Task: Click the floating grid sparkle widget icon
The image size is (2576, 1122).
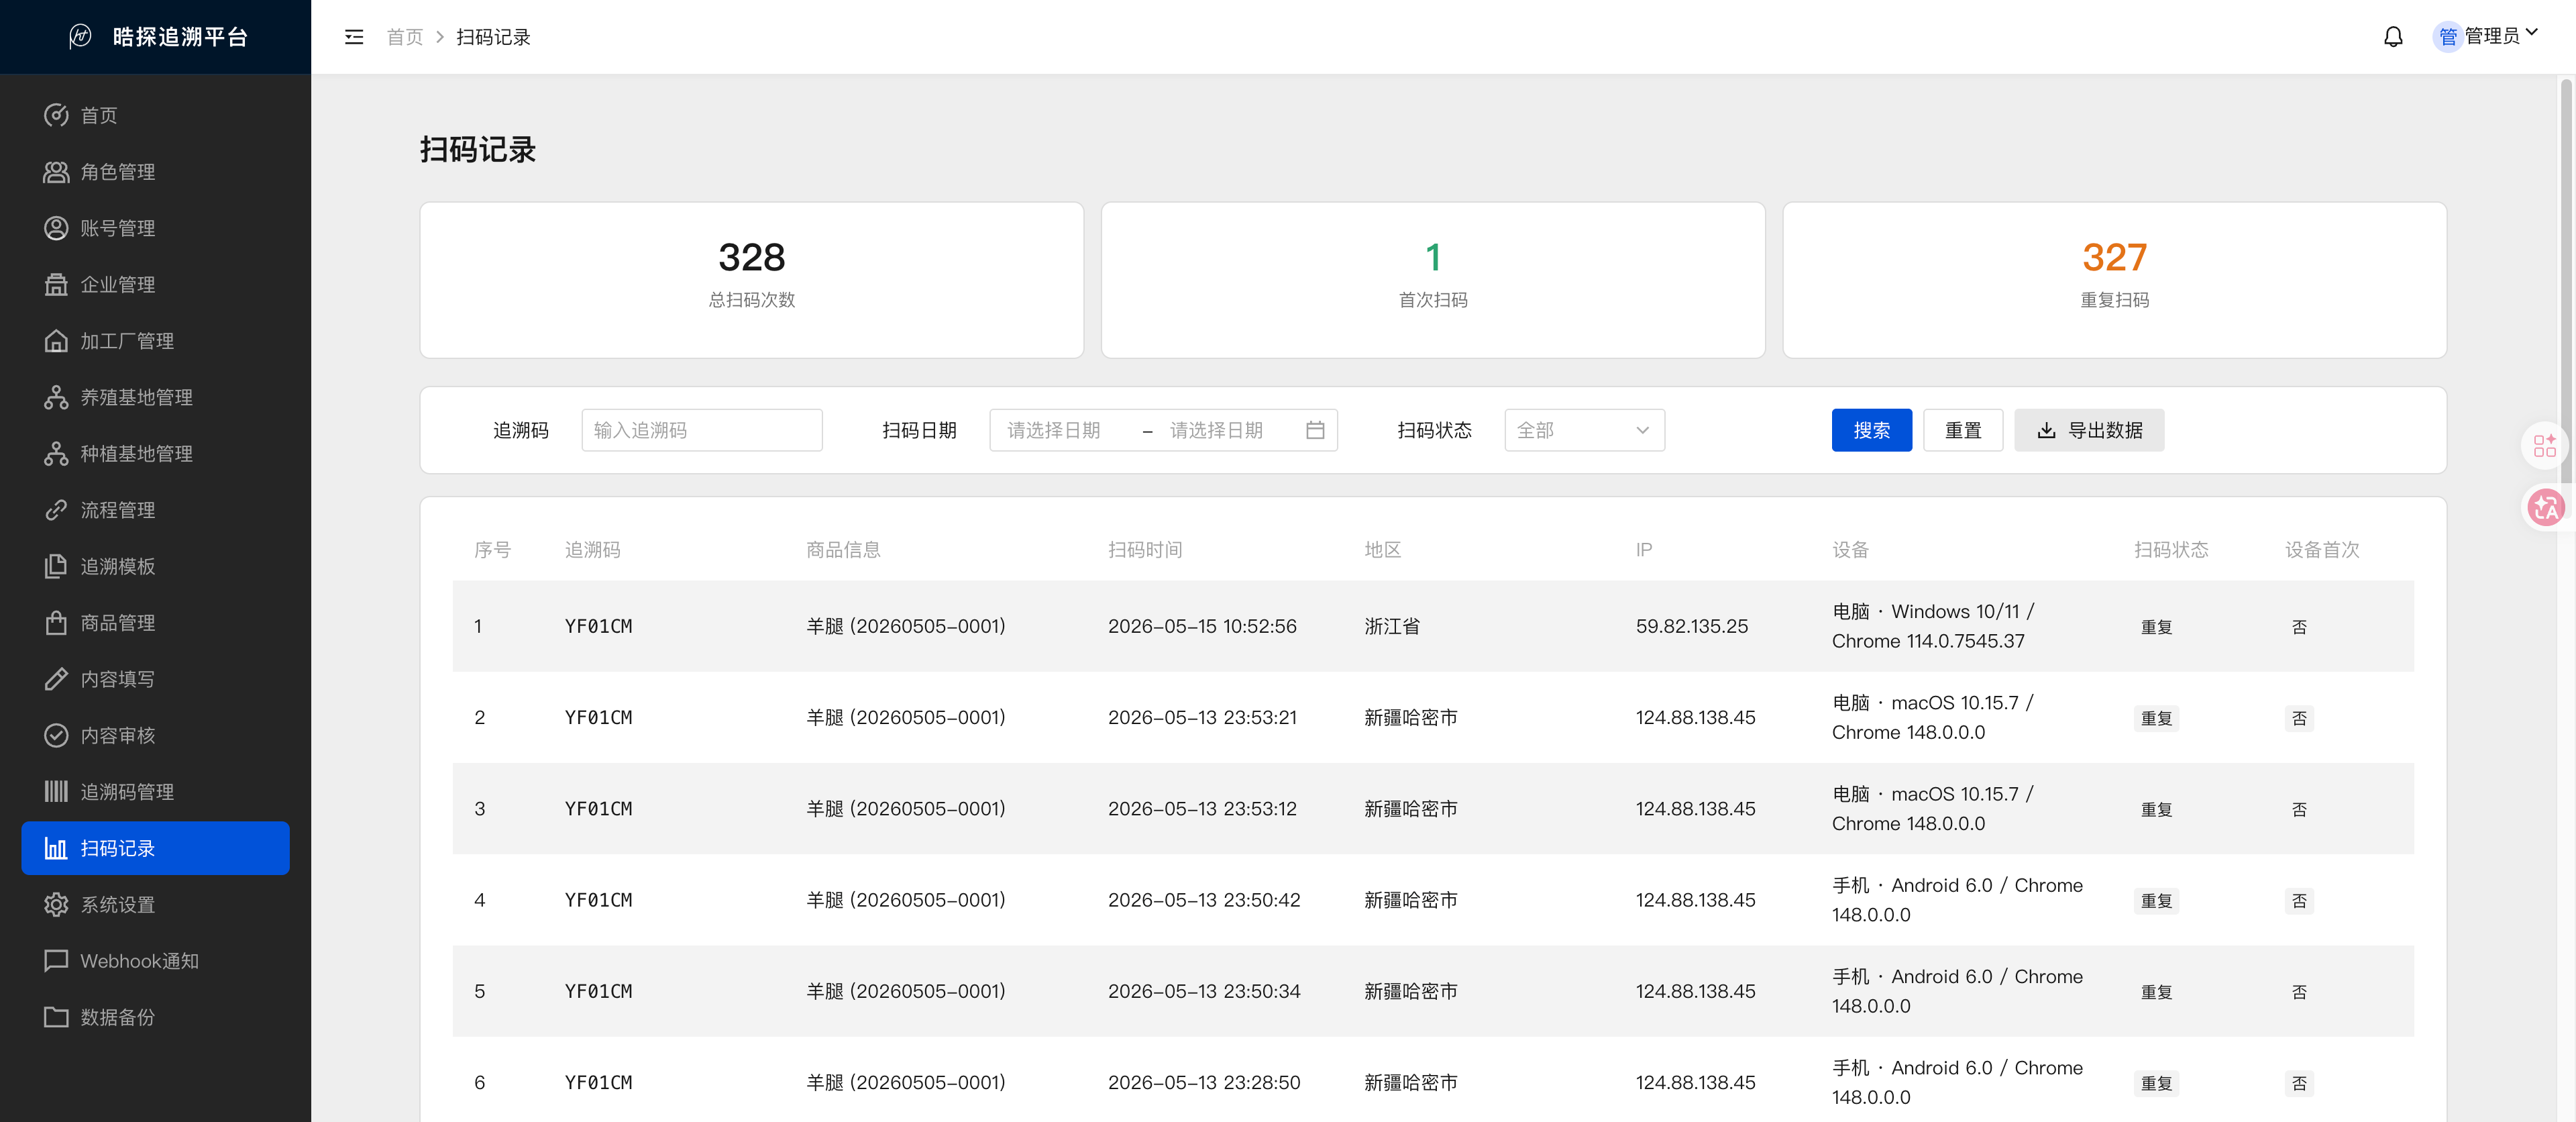Action: point(2545,445)
